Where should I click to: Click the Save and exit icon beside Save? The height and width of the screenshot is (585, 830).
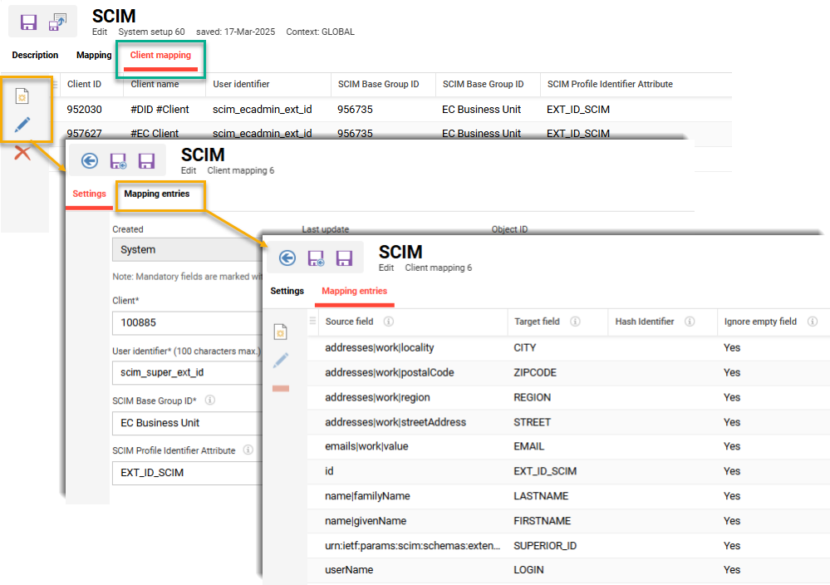(59, 22)
